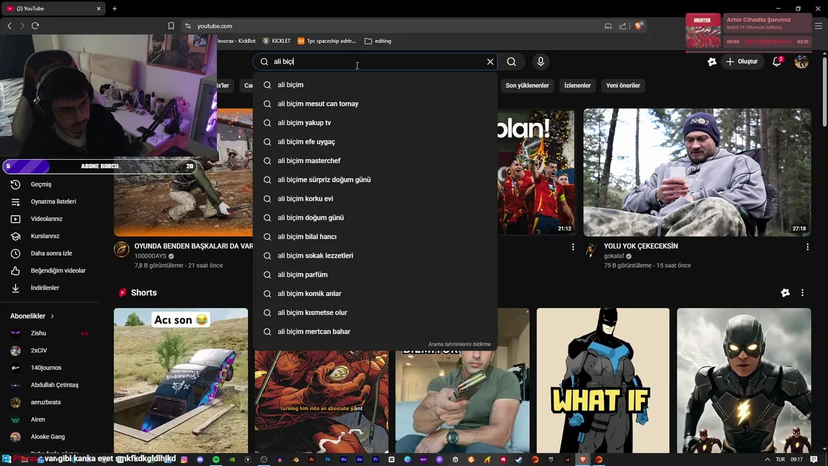Screen dimensions: 828x466
Task: Click the sparkle icon left of Oluştur
Action: (712, 61)
